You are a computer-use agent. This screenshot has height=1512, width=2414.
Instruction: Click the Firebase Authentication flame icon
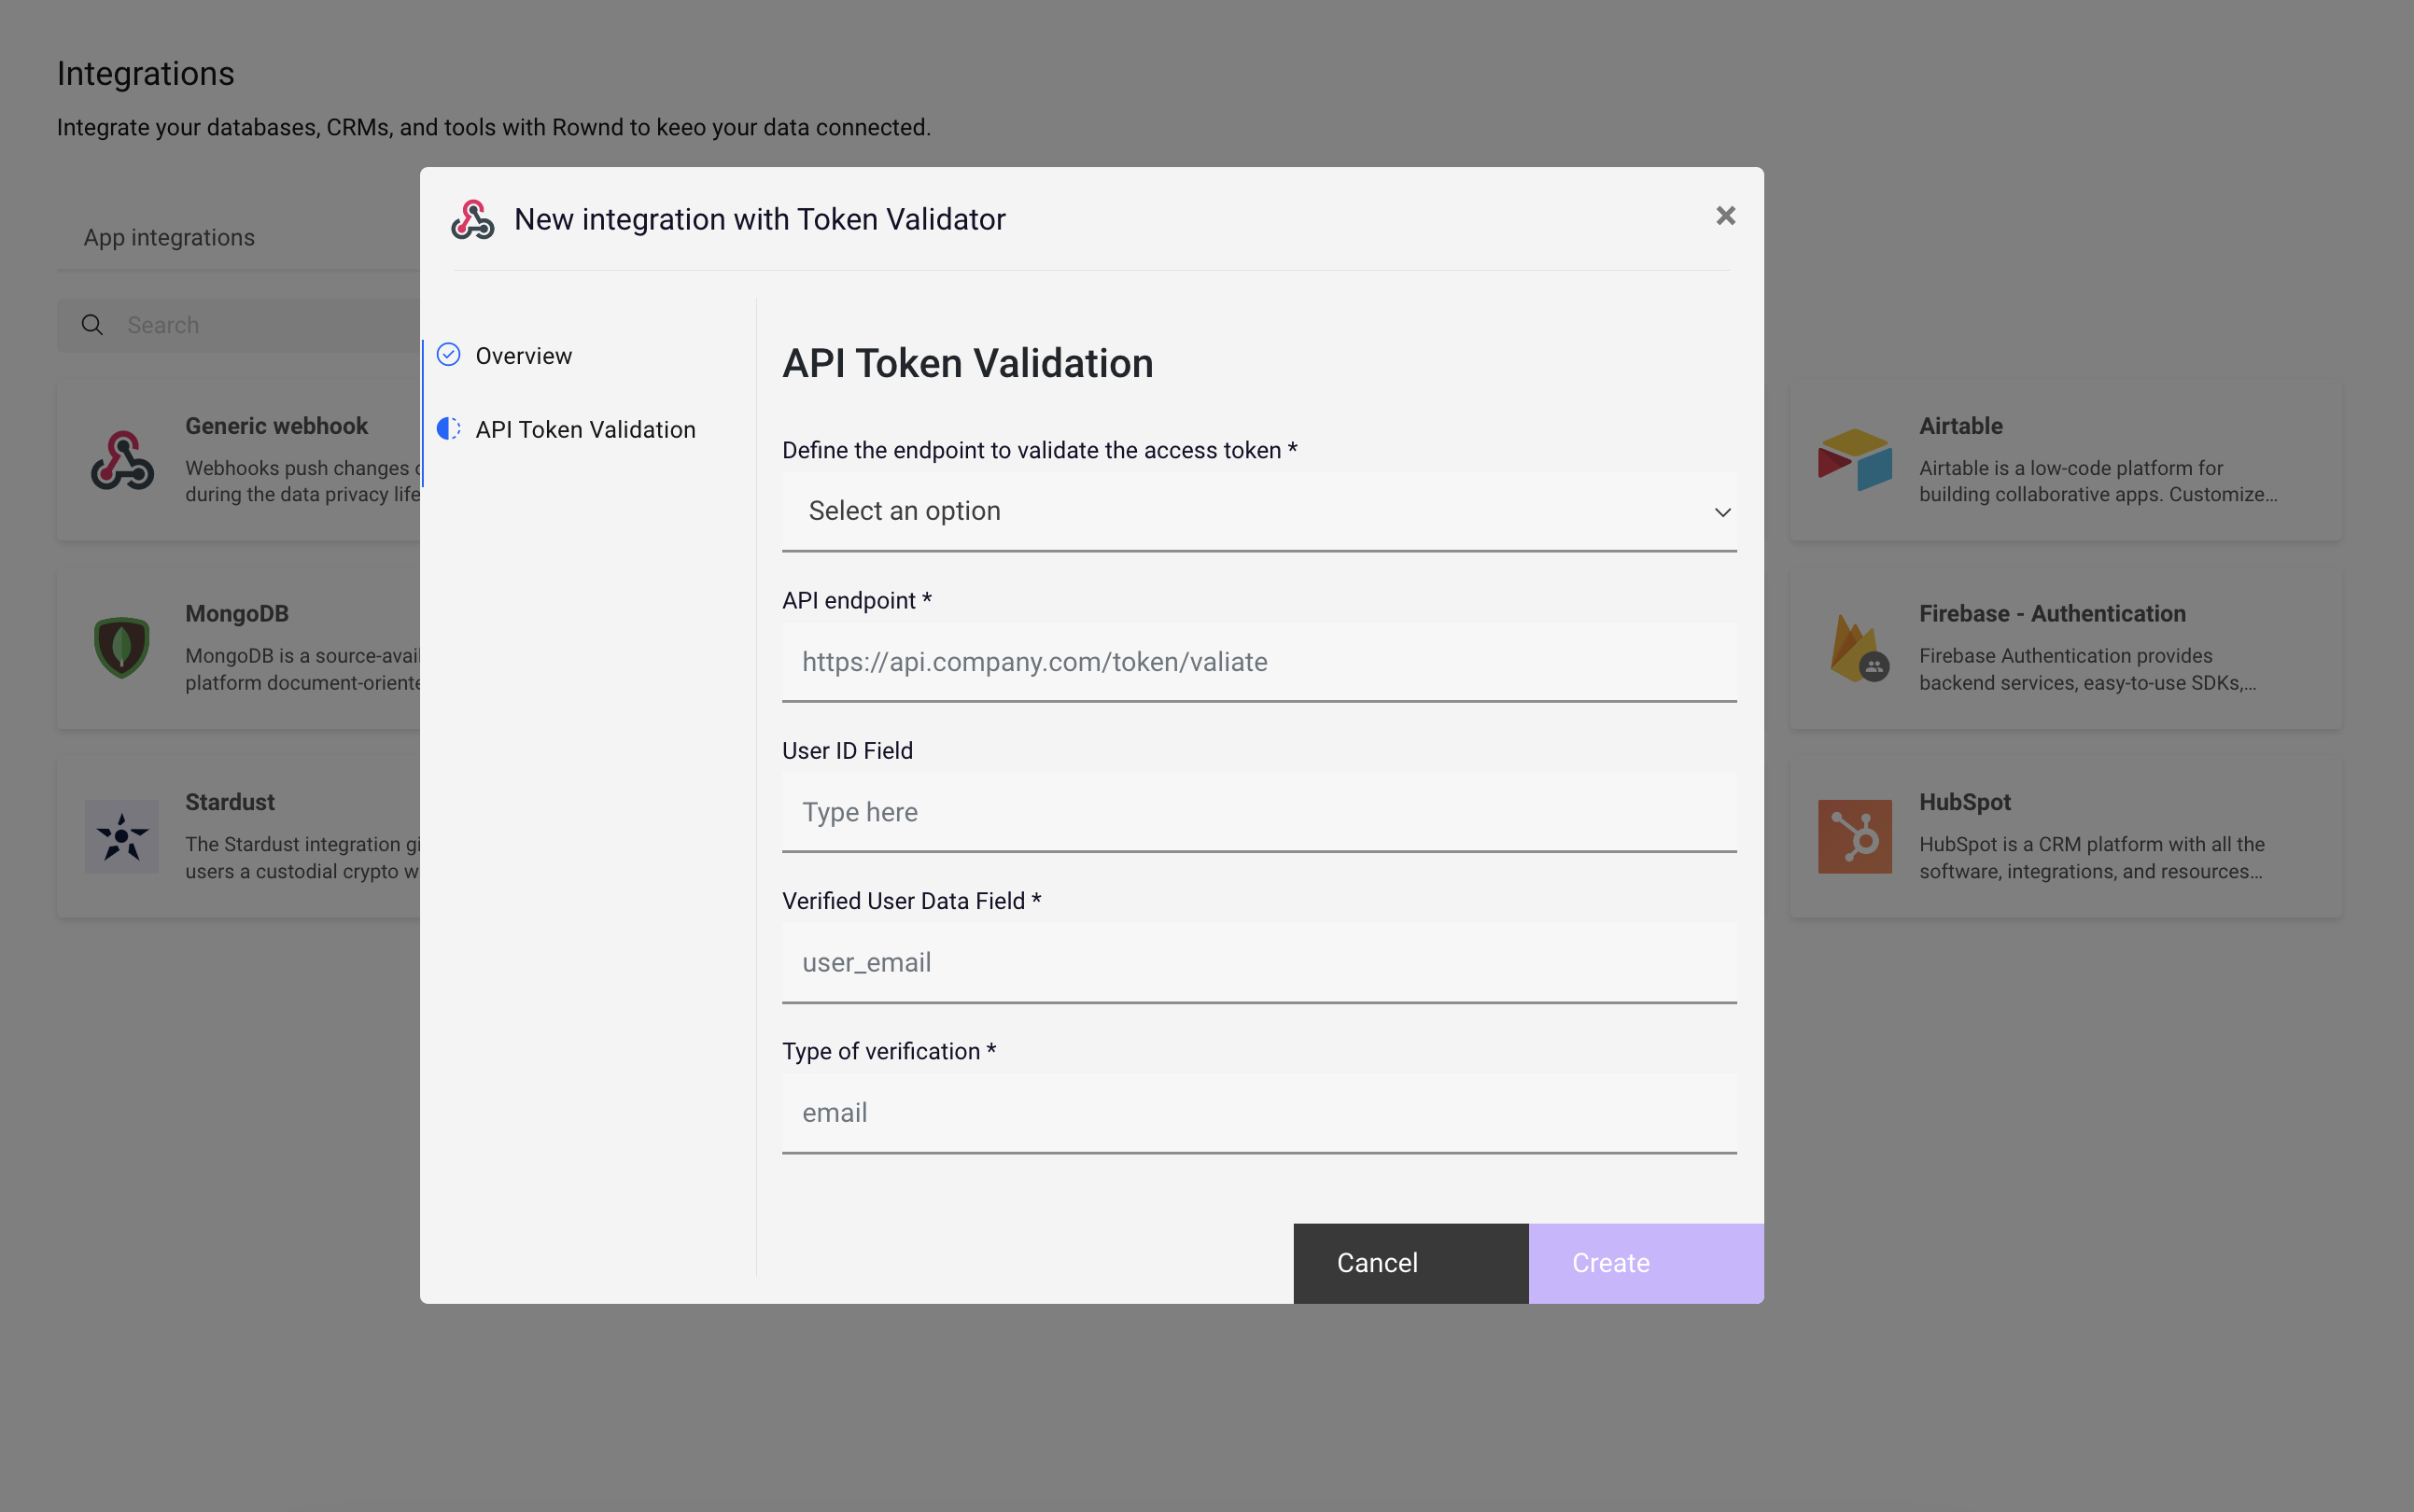1856,647
